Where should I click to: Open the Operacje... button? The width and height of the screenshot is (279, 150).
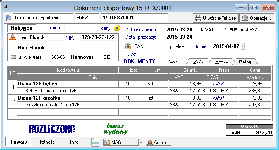(257, 18)
